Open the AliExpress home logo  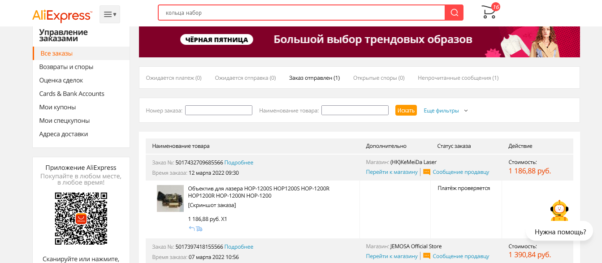coord(62,15)
